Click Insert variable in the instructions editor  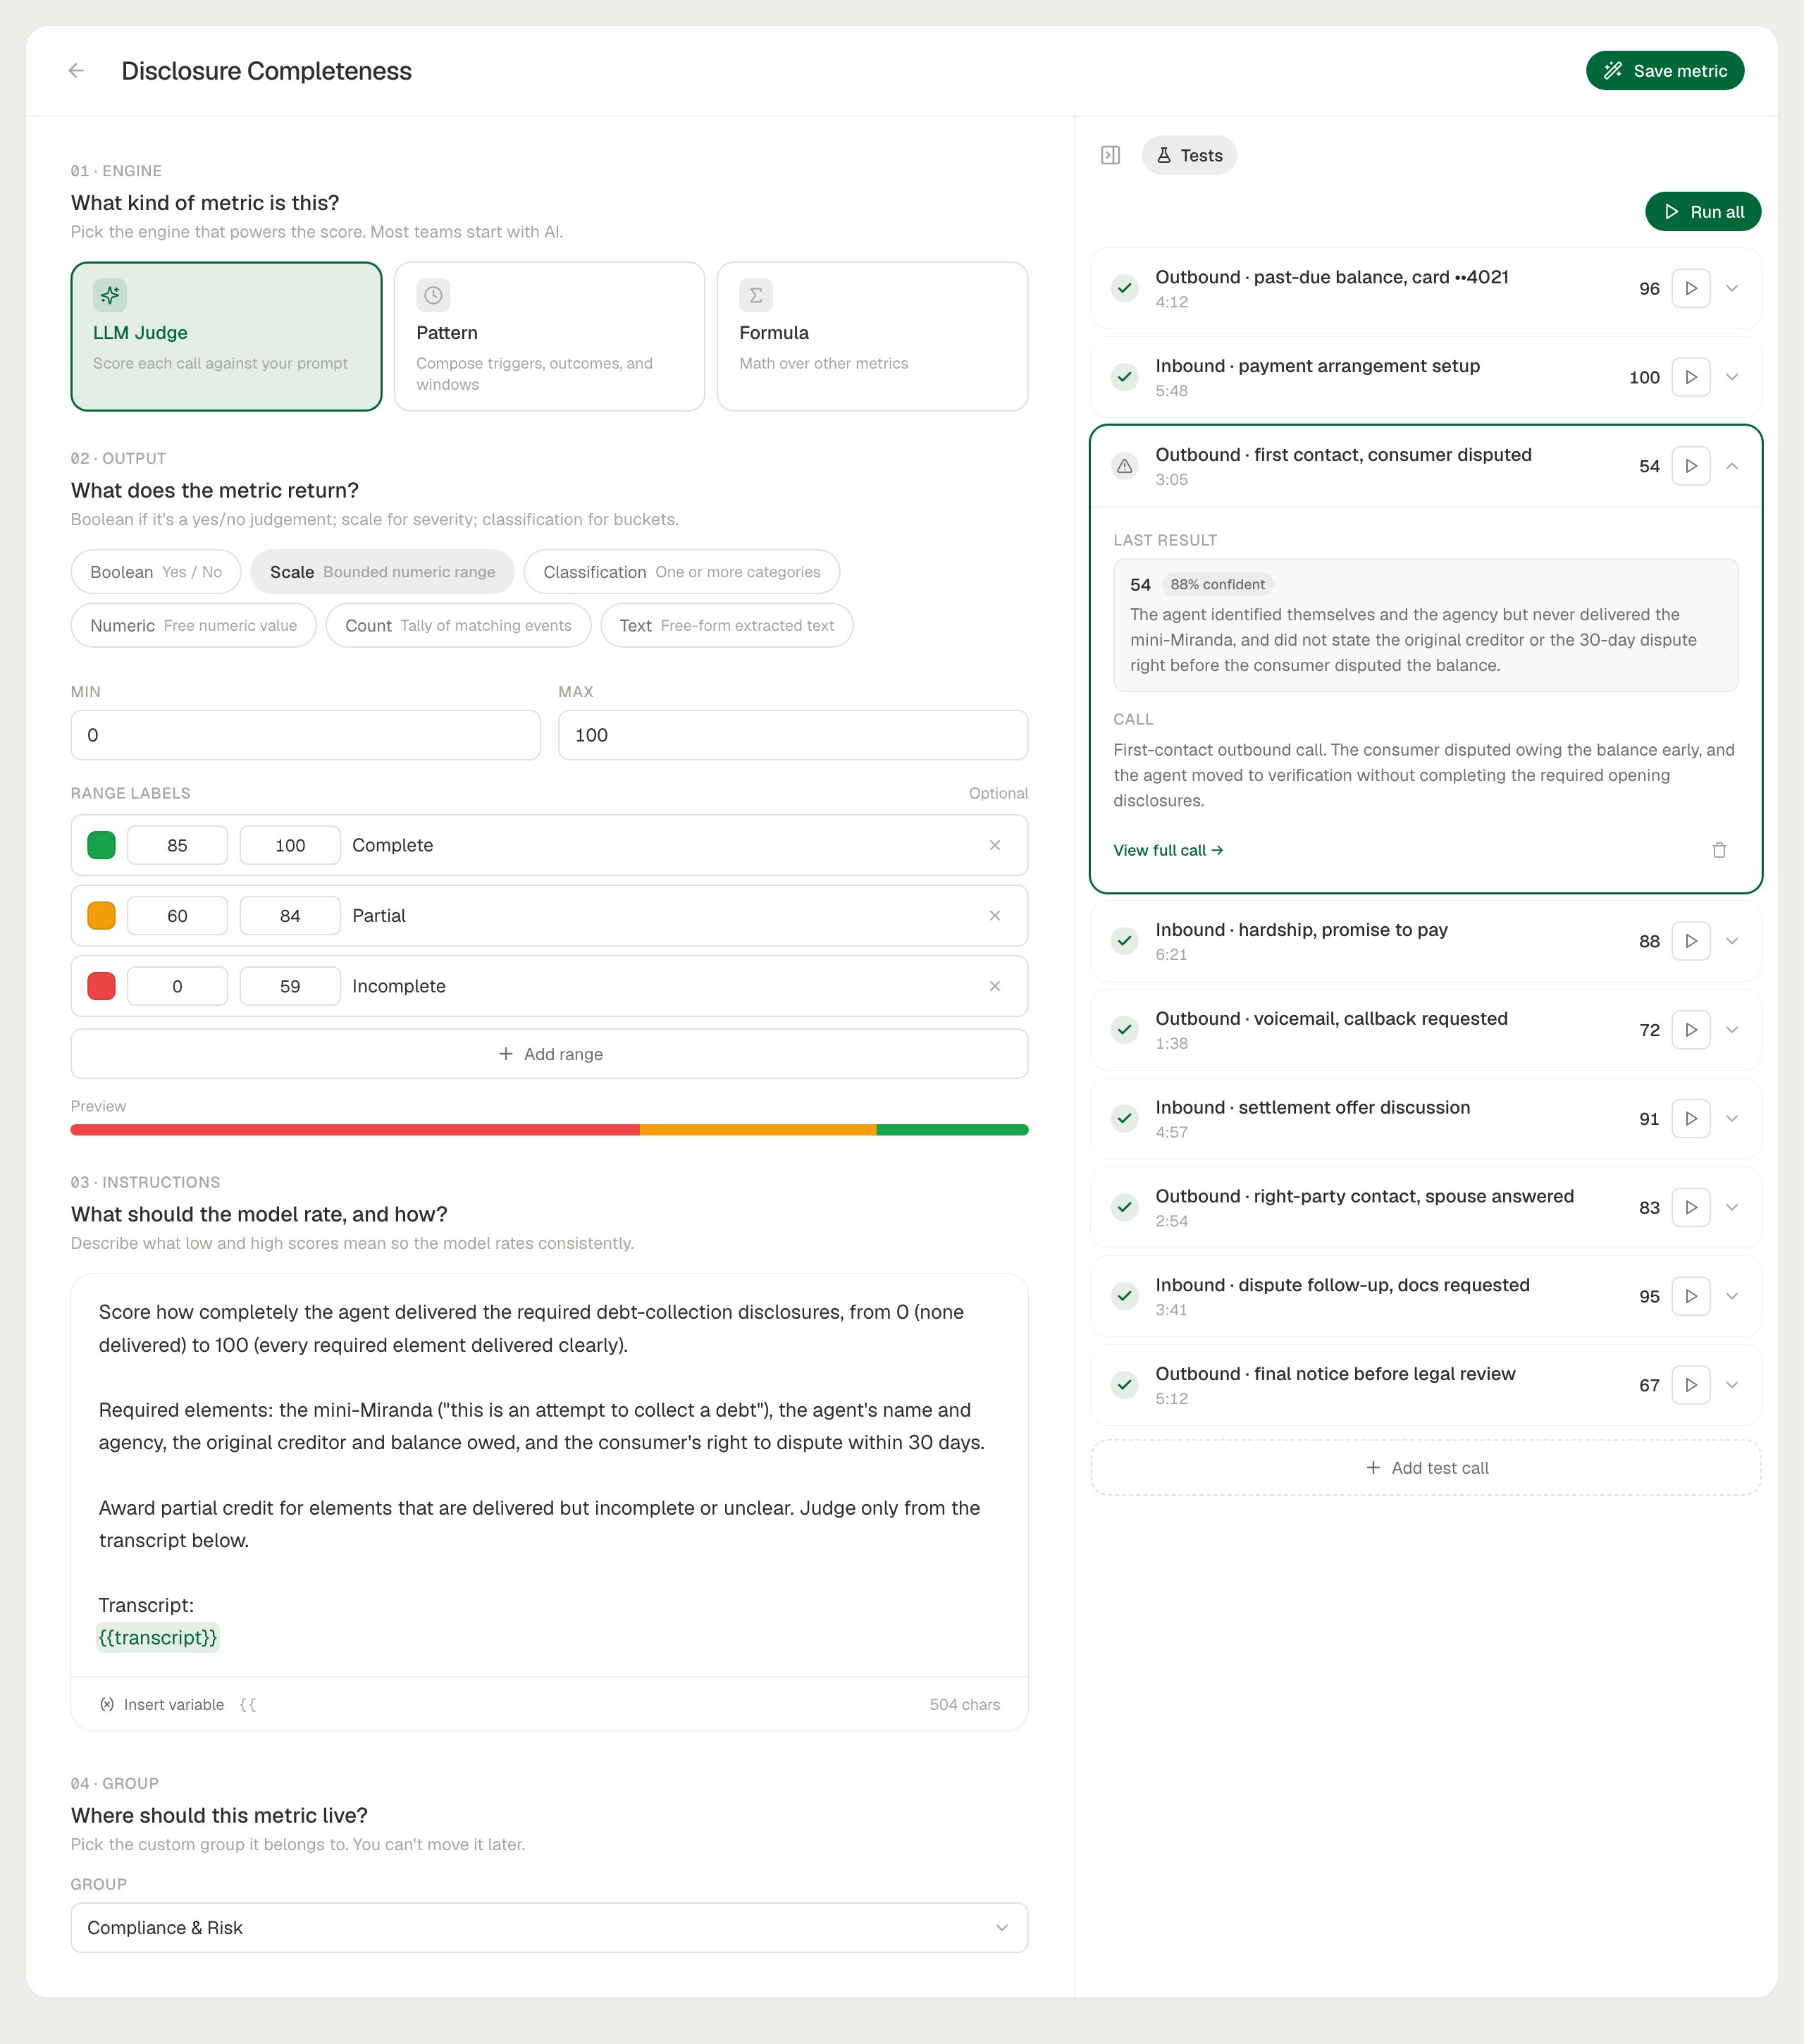[162, 1704]
